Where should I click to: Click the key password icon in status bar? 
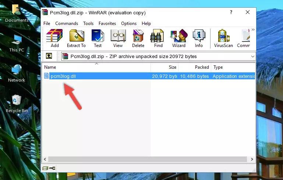52,168
